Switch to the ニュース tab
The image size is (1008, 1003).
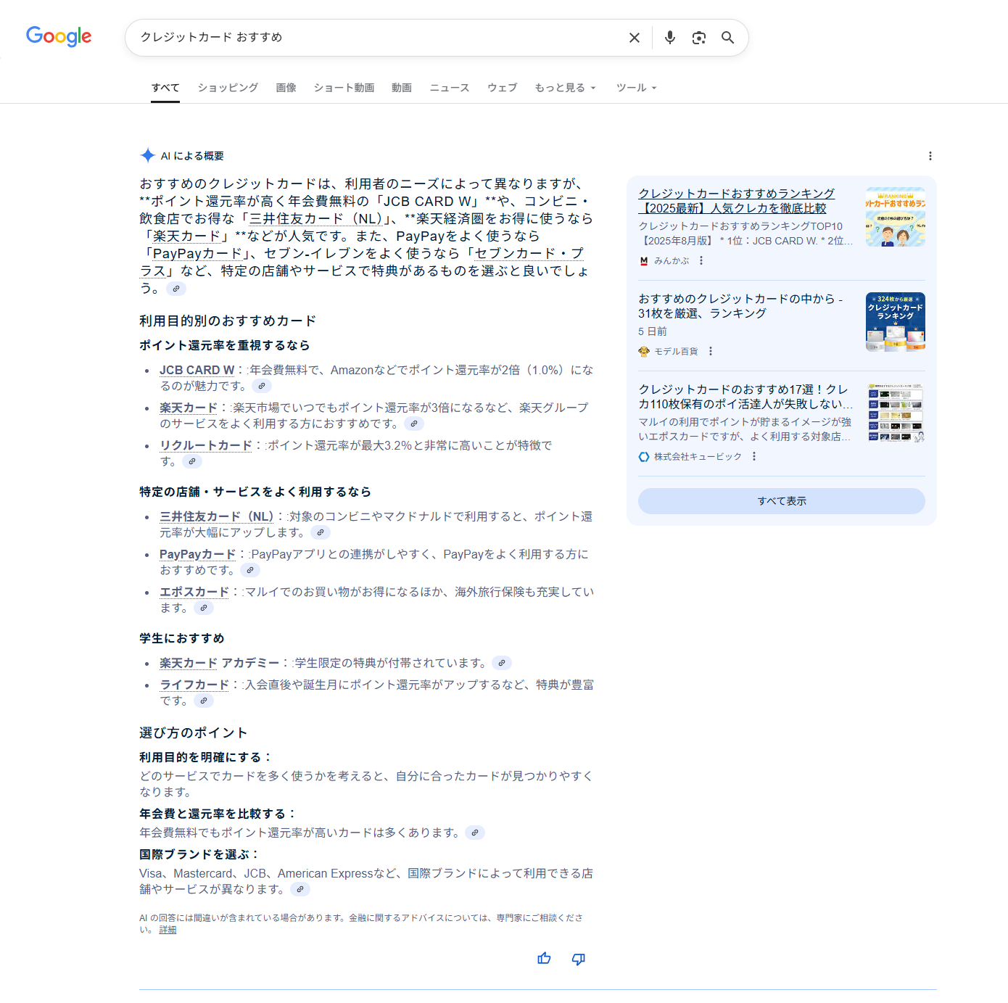pyautogui.click(x=450, y=88)
